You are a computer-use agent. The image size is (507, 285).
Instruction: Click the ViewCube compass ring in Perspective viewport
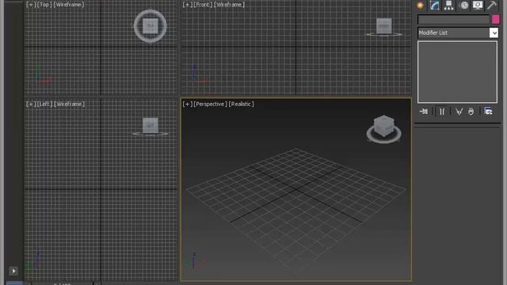pos(383,139)
